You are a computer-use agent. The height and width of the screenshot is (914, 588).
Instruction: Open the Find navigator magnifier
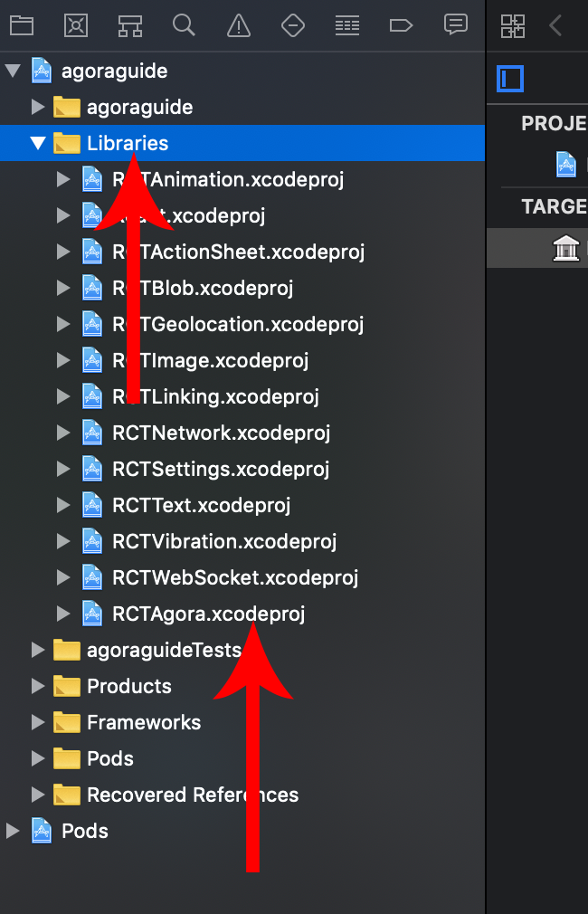[184, 25]
